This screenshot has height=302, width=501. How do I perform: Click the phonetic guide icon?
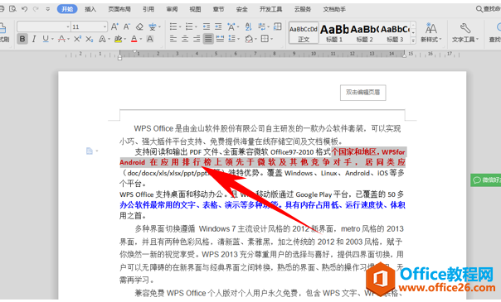(x=153, y=26)
